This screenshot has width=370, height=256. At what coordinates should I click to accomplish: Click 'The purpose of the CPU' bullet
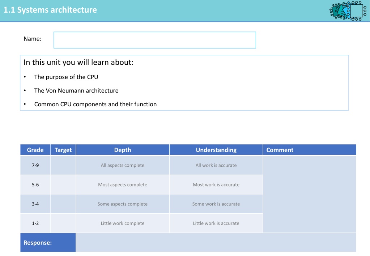pos(66,77)
